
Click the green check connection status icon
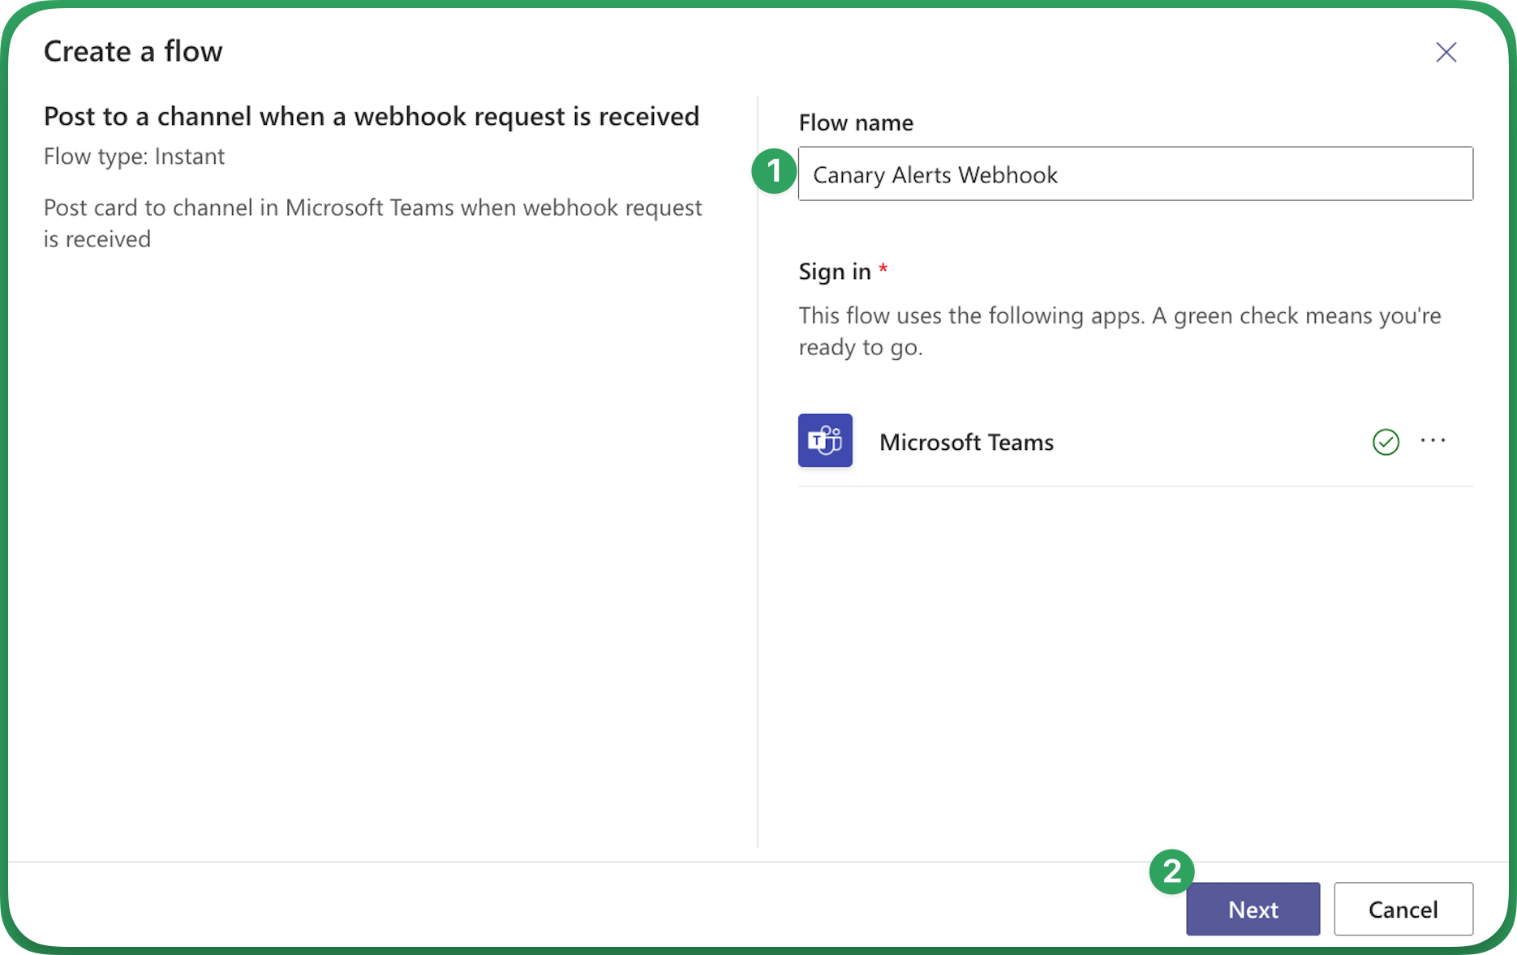[1386, 442]
